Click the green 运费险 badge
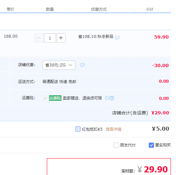Screen dimensions: 179x175 tap(55, 98)
